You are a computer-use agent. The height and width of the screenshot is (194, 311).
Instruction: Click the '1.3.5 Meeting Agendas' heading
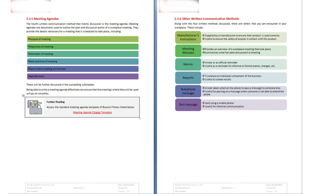pyautogui.click(x=43, y=19)
